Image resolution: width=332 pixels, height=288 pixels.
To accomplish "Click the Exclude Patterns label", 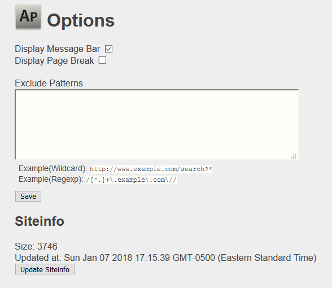I will pyautogui.click(x=49, y=83).
